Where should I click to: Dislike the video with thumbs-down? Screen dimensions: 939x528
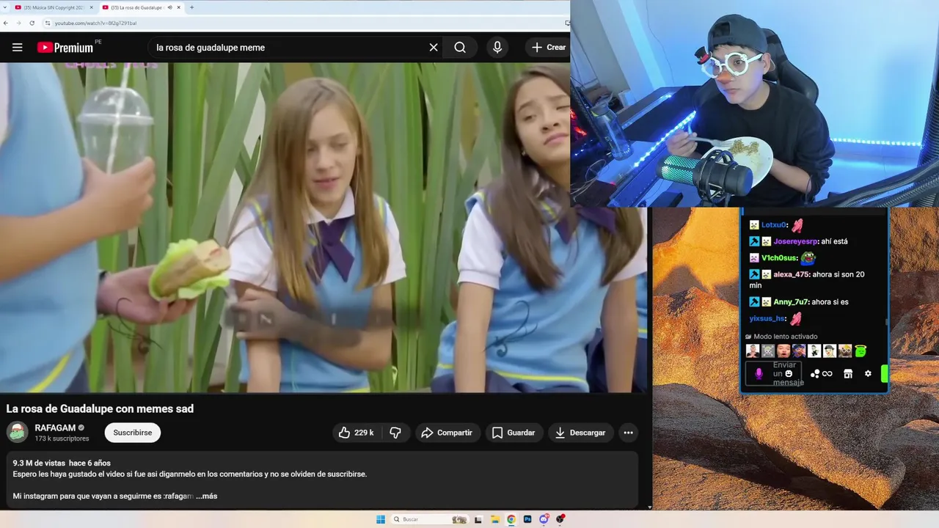pyautogui.click(x=395, y=433)
